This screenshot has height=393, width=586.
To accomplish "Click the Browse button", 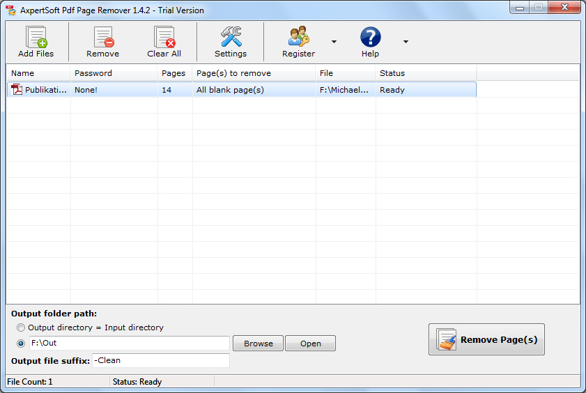I will (259, 344).
